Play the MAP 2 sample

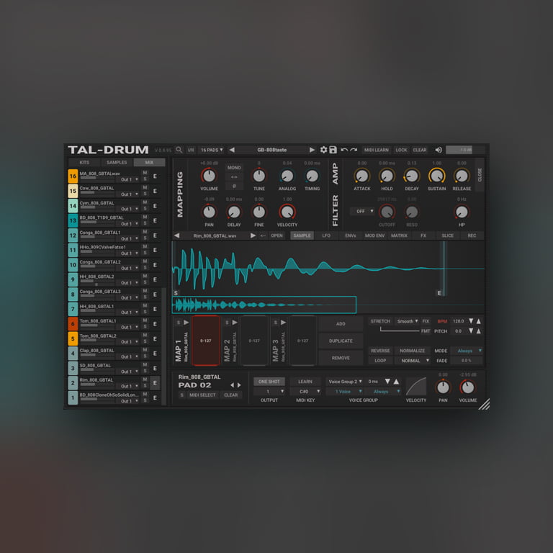(x=235, y=323)
